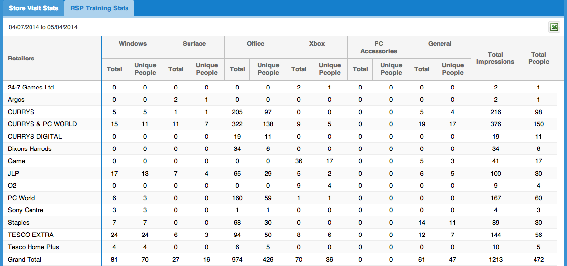Select the TESCO EXTRA retailer row
The image size is (567, 266).
pyautogui.click(x=31, y=235)
